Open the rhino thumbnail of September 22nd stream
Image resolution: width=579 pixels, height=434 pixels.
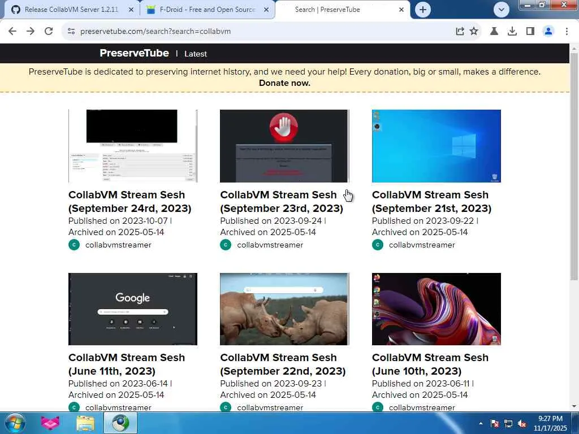point(284,309)
